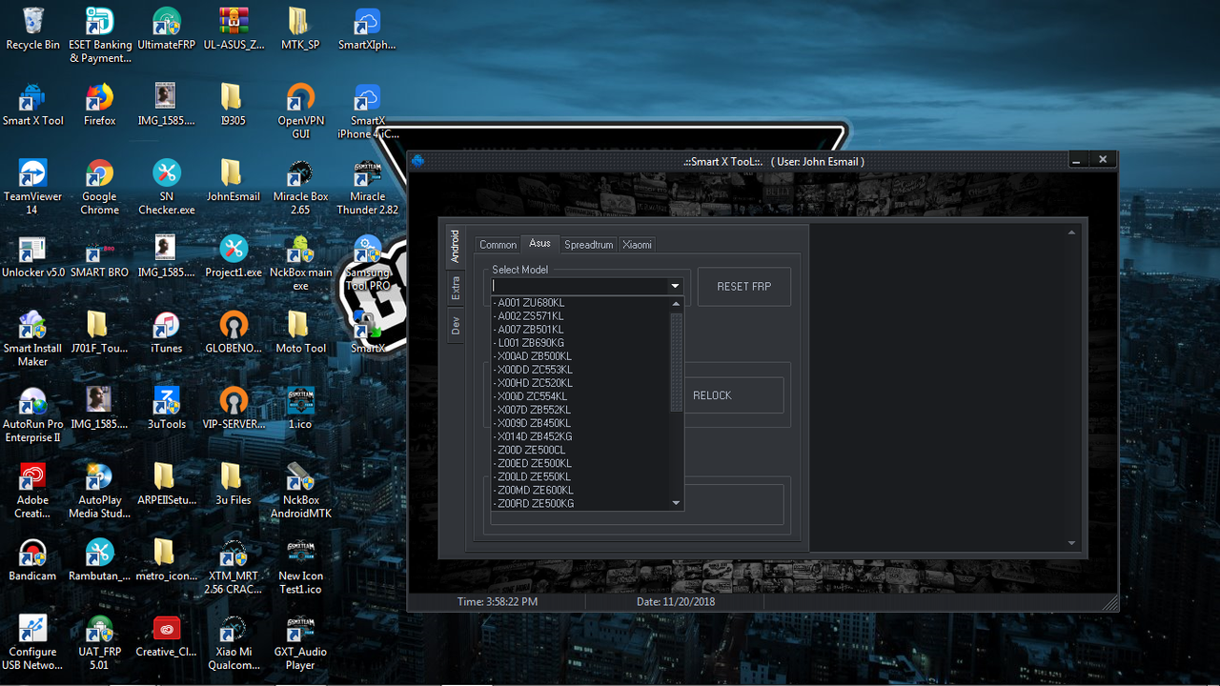Click the Select Model input field

point(579,286)
